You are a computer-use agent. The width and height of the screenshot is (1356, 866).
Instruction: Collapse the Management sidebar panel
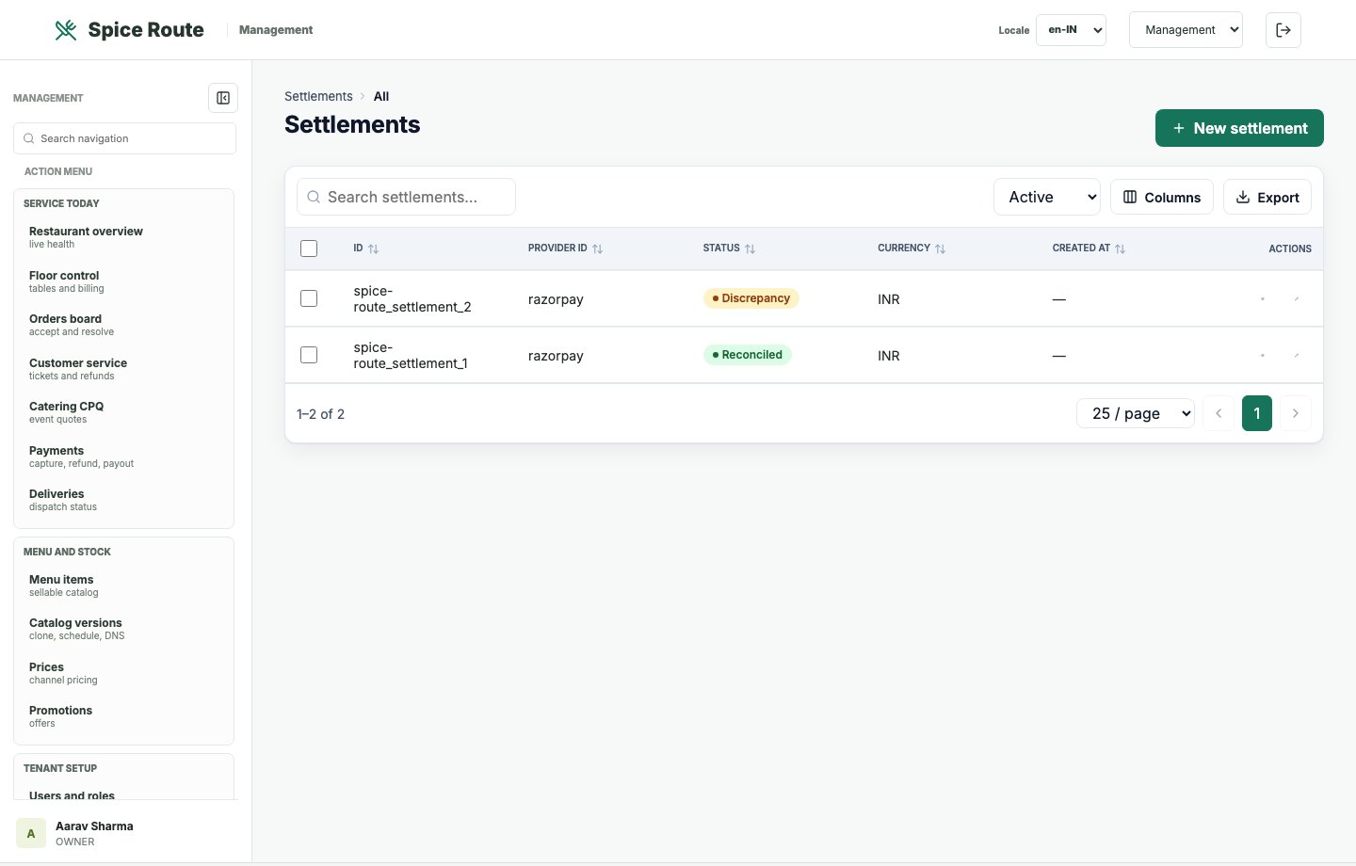pos(223,98)
